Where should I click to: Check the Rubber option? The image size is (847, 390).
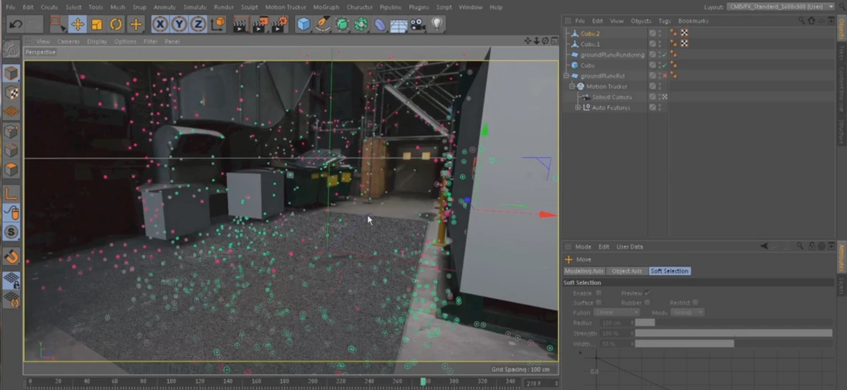(647, 302)
